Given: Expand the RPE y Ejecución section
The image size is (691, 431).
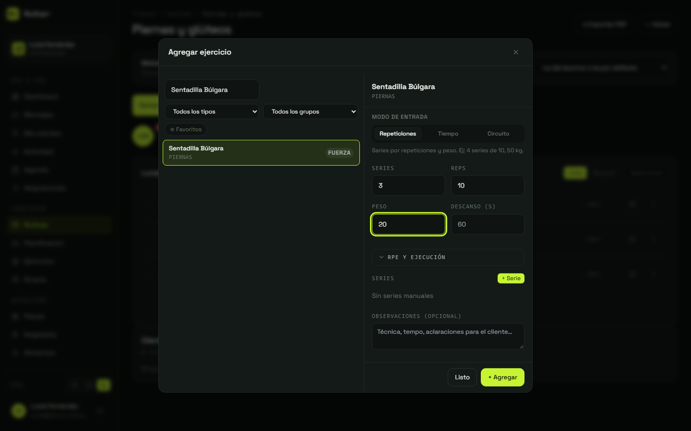Looking at the screenshot, I should [448, 257].
